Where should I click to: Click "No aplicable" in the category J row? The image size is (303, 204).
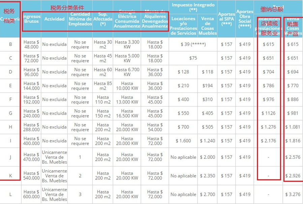point(183,157)
